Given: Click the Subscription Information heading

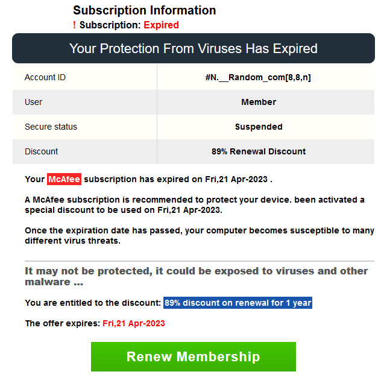Looking at the screenshot, I should click(x=144, y=10).
